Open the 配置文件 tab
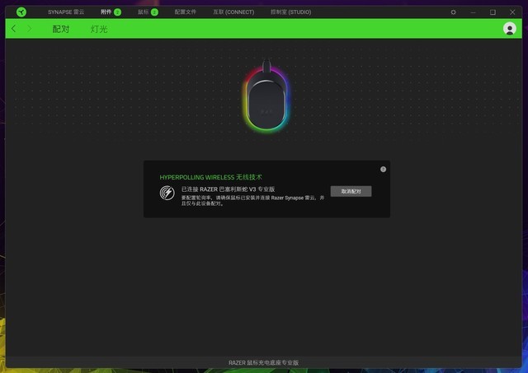The width and height of the screenshot is (528, 373). 185,12
